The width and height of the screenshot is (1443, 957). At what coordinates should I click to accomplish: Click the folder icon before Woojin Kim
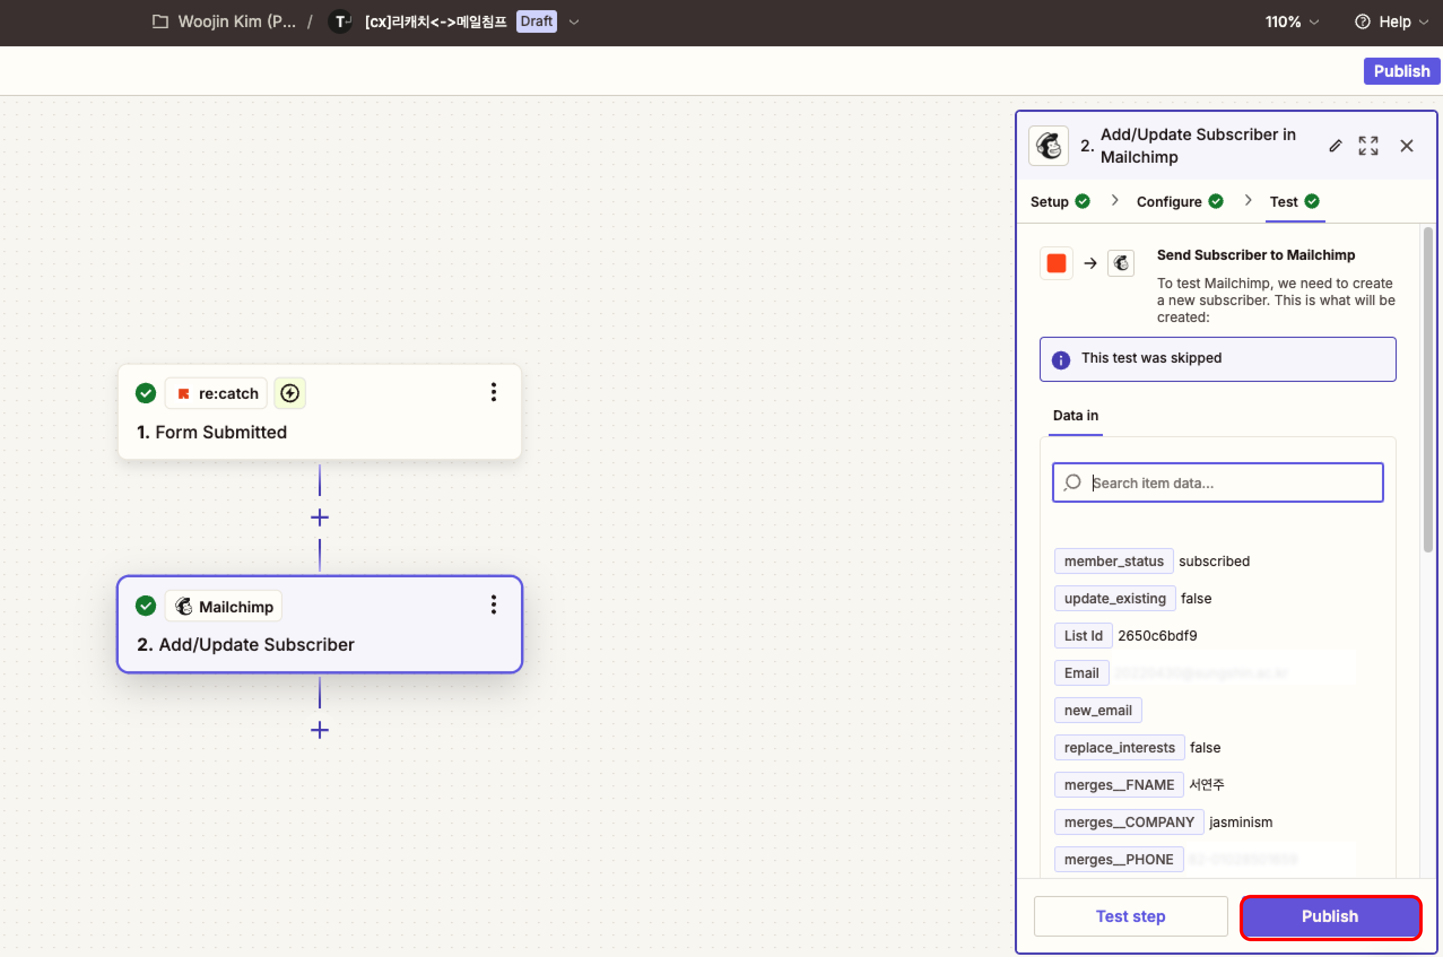pyautogui.click(x=160, y=22)
